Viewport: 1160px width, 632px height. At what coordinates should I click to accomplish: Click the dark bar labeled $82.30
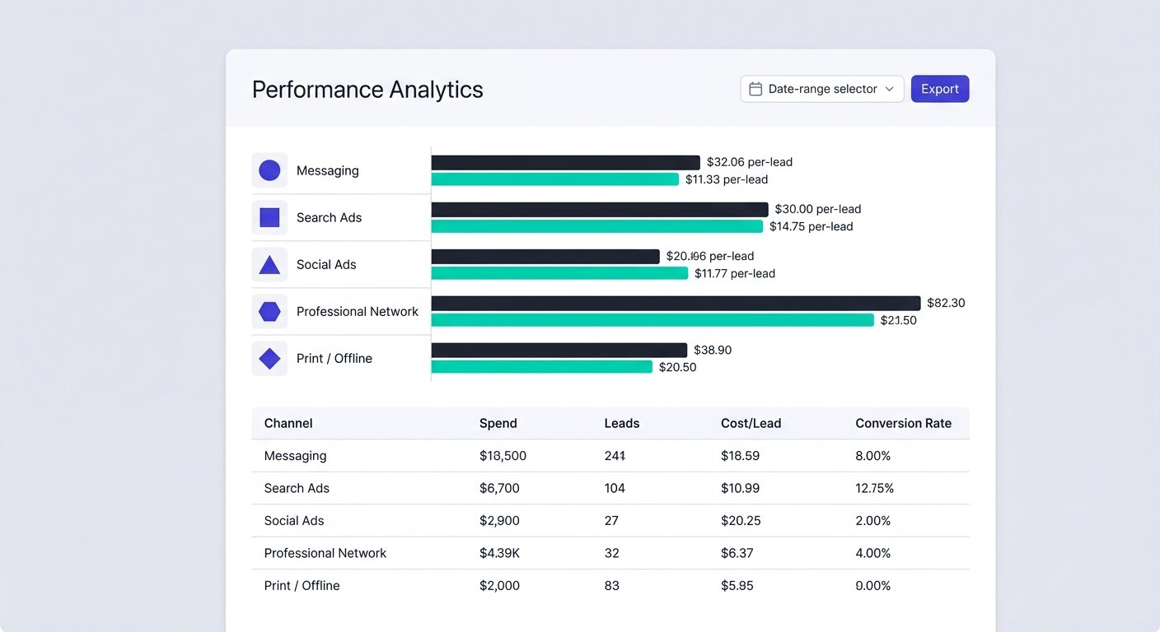click(676, 303)
